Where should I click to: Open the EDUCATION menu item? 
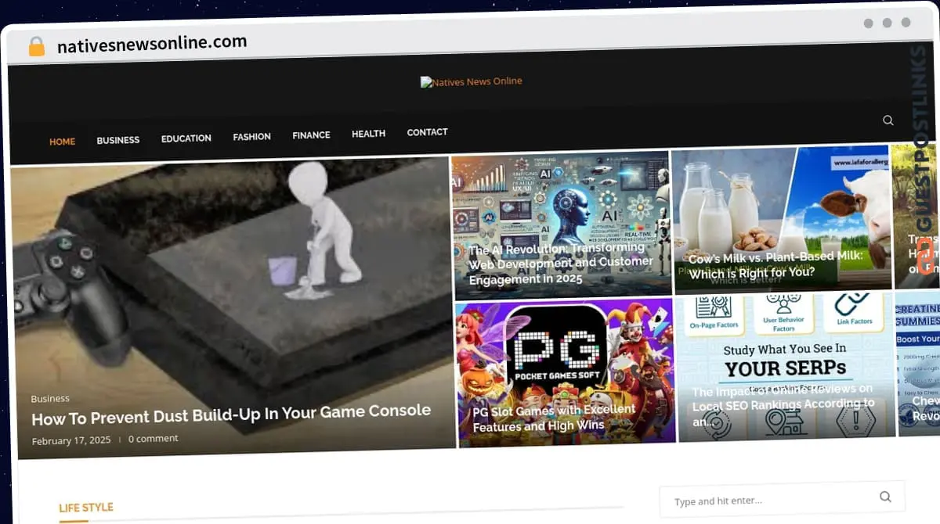186,138
